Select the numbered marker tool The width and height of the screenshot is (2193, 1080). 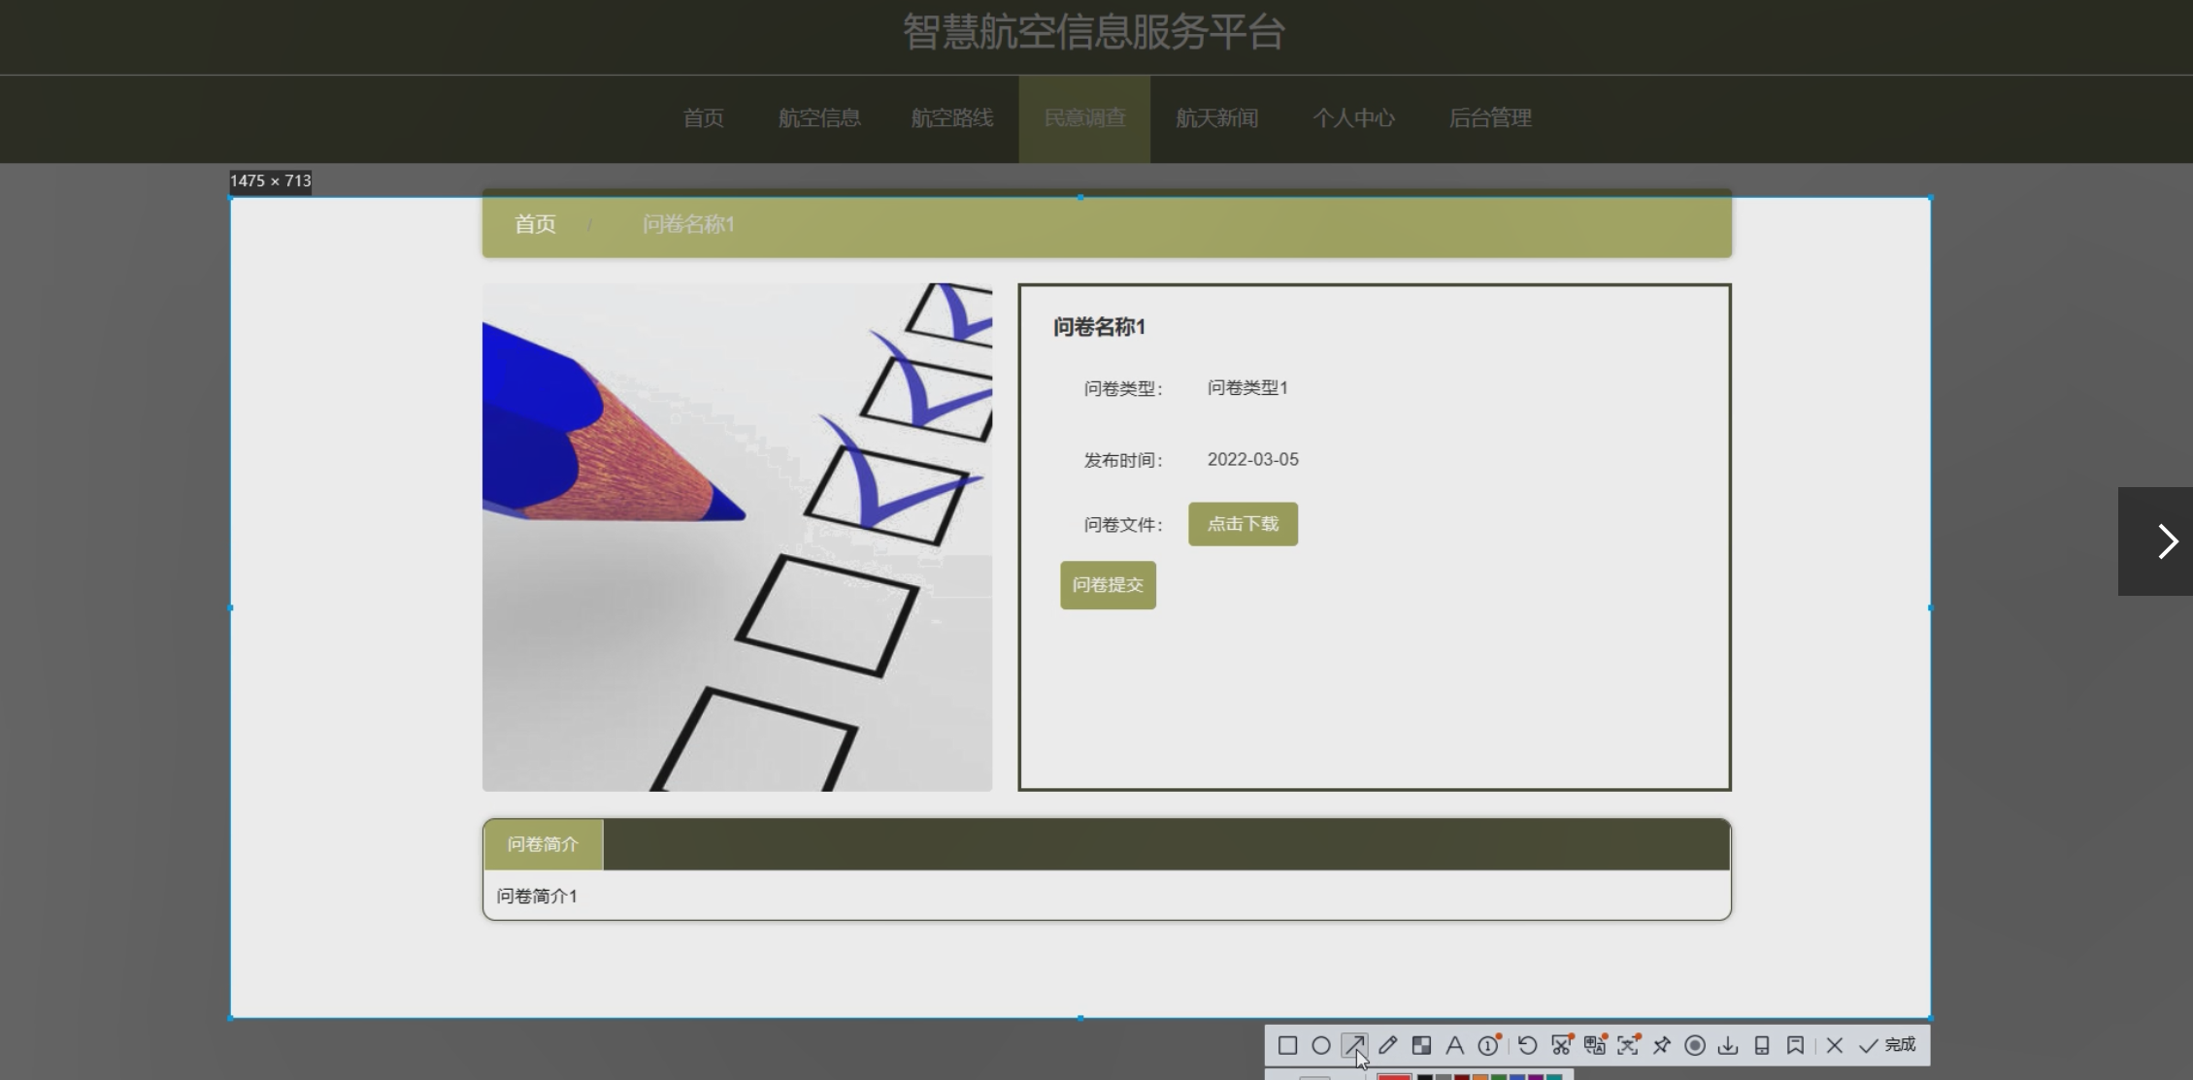coord(1487,1045)
